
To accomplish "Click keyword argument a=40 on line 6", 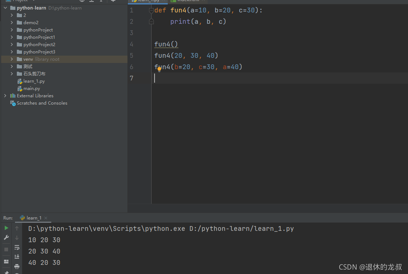I will click(230, 67).
